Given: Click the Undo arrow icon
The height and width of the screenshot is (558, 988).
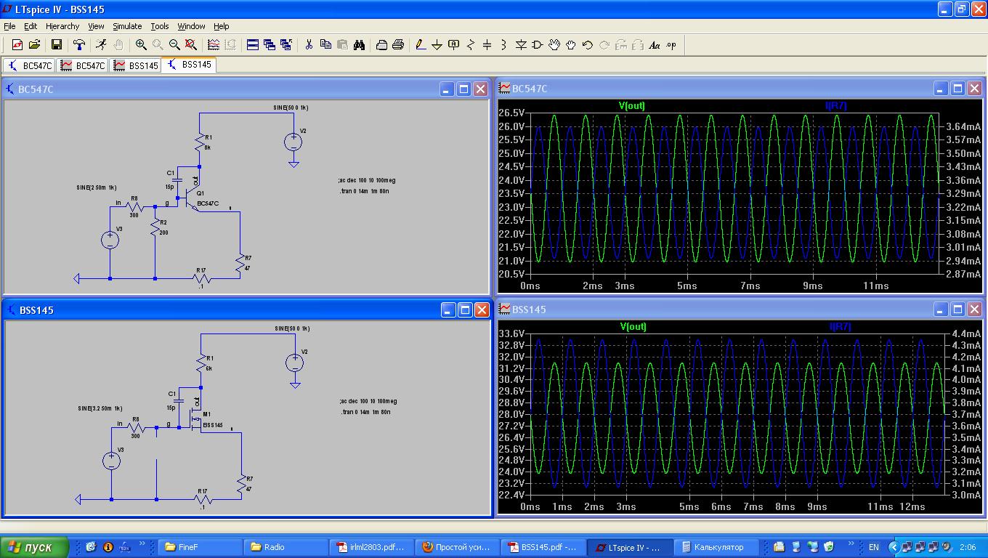Looking at the screenshot, I should (588, 45).
